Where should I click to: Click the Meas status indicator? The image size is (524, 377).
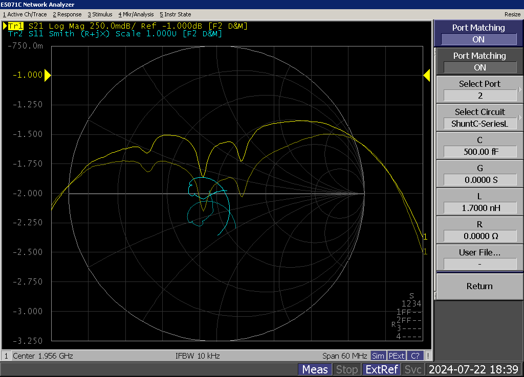315,369
